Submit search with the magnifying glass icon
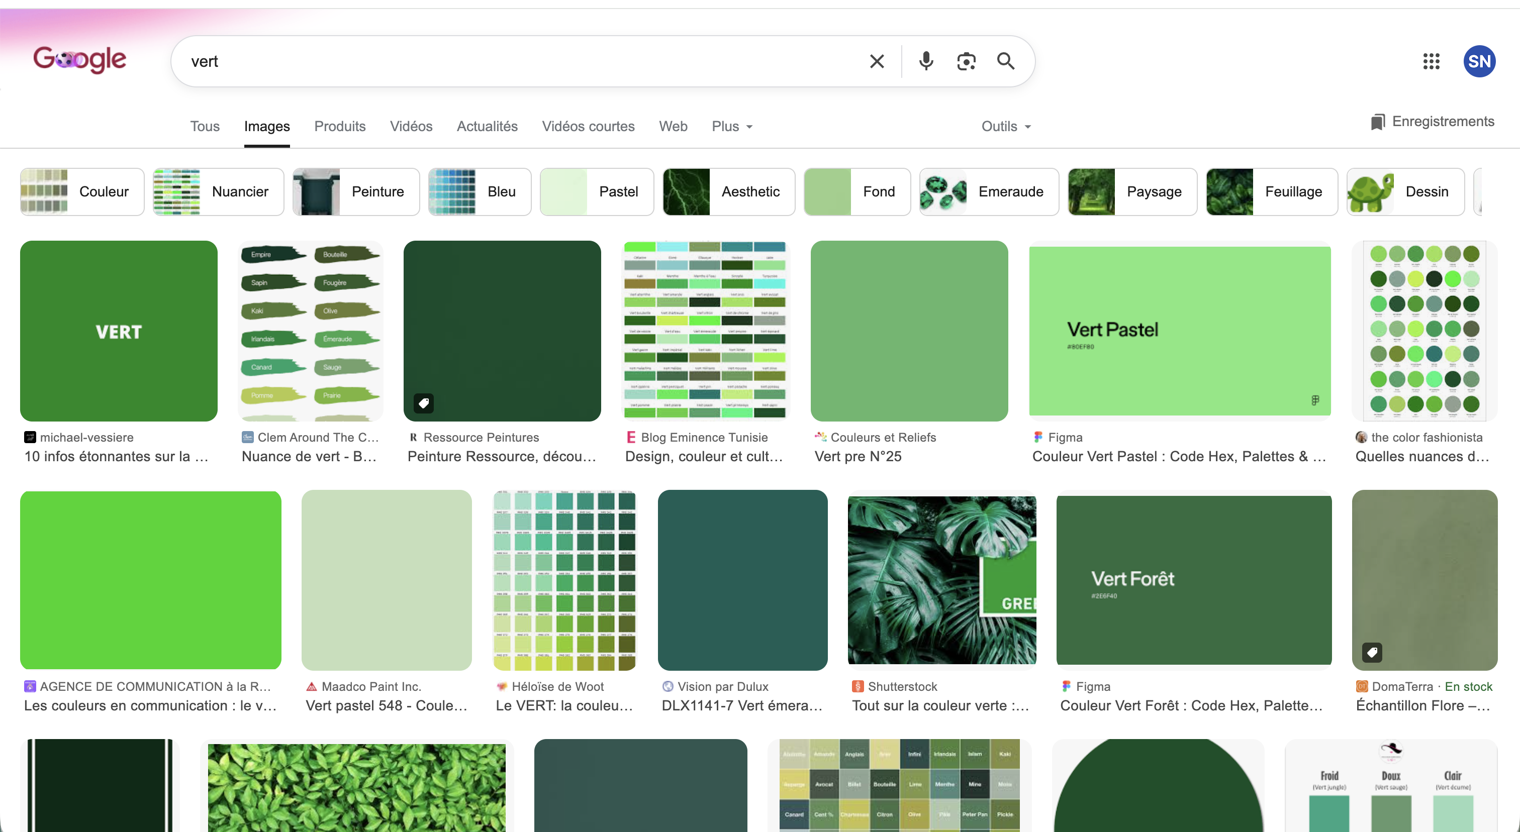The width and height of the screenshot is (1520, 832). 1006,61
